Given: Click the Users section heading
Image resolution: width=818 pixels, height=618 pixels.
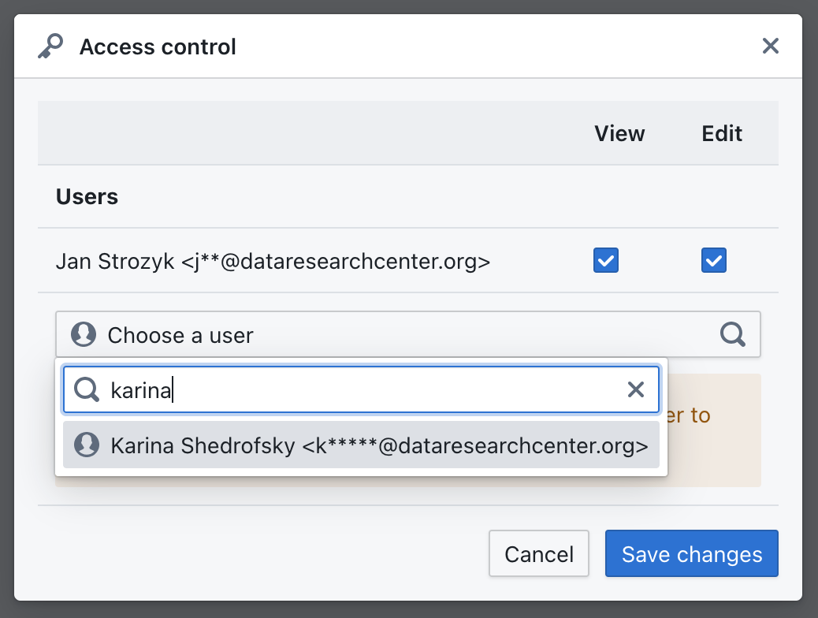Looking at the screenshot, I should (x=87, y=197).
